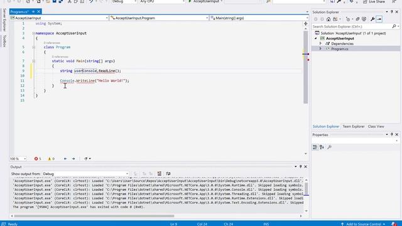Expand the Dependencies node
402x226 pixels.
pos(320,43)
